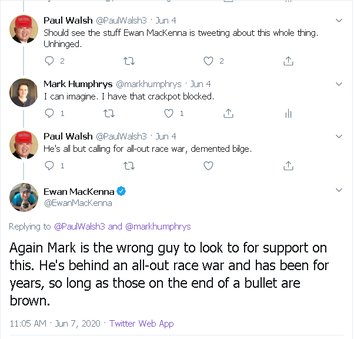Retweet Mark Humphrys' crackpot tweet
The width and height of the screenshot is (354, 339).
tap(109, 113)
